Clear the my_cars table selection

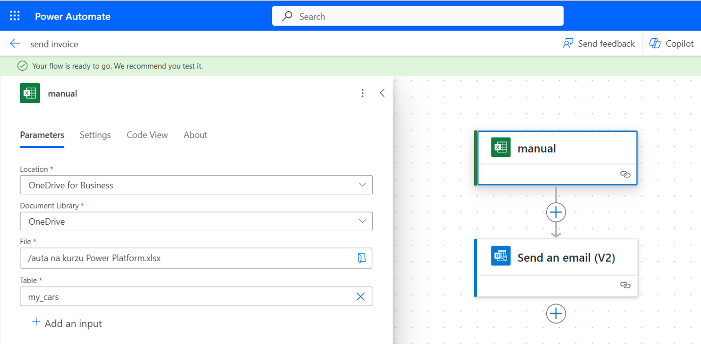coord(360,296)
